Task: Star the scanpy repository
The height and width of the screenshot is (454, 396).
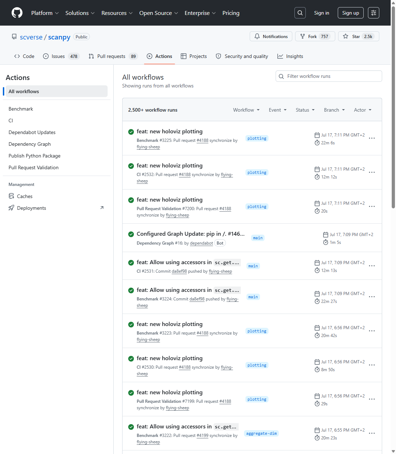Action: point(359,36)
